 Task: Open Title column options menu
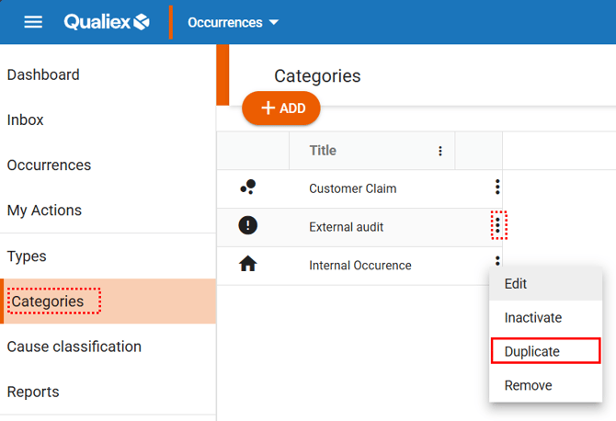(x=440, y=151)
